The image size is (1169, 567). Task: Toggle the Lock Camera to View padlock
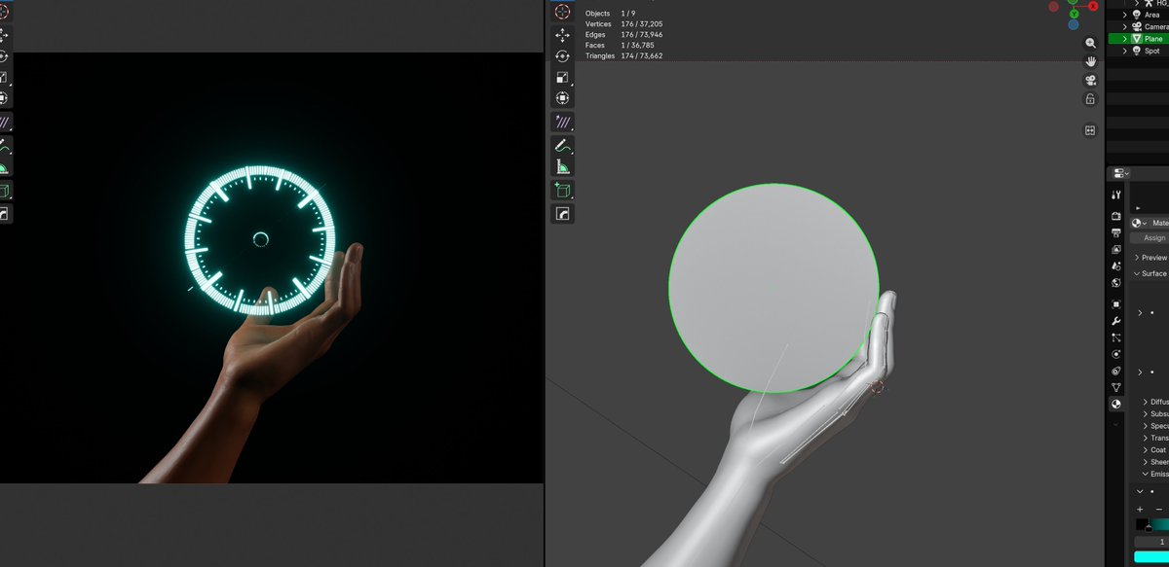click(x=1090, y=99)
